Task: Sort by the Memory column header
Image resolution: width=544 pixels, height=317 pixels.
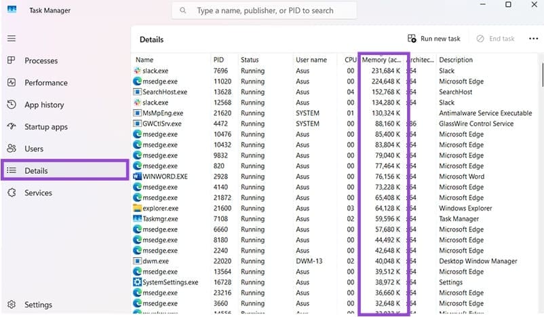Action: (x=381, y=60)
